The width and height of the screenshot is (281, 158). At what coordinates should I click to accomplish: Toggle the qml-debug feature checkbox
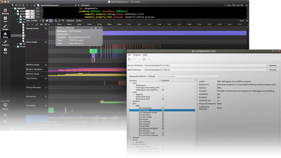click(163, 110)
